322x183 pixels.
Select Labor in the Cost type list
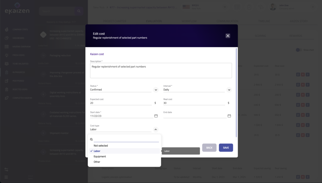(97, 151)
